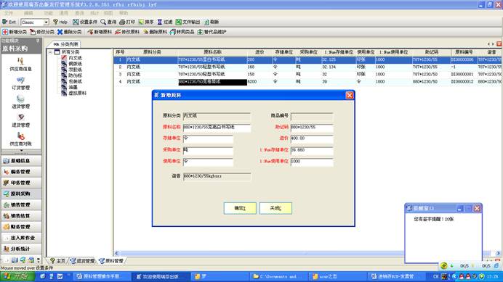Select 油墨 in the category tree
Screen dimensions: 503x282
coord(73,87)
